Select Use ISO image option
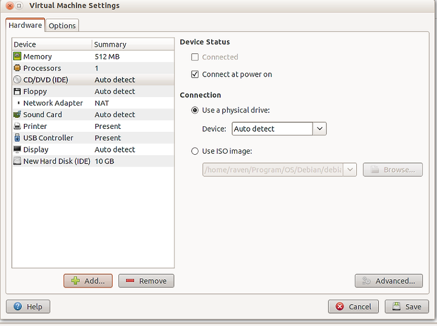Viewport: 437px width, 326px height. tap(195, 151)
